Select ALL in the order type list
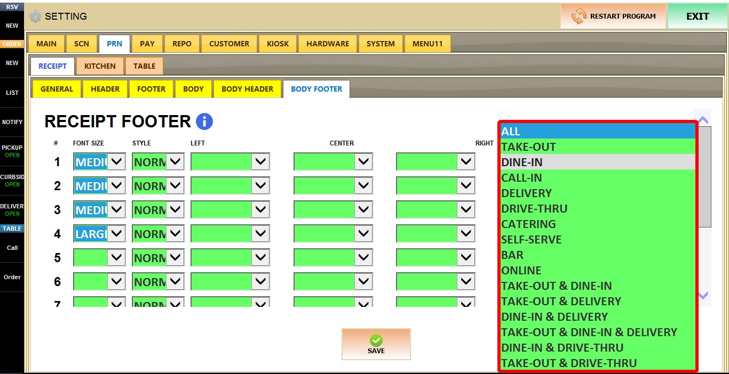Image resolution: width=729 pixels, height=374 pixels. pos(598,132)
